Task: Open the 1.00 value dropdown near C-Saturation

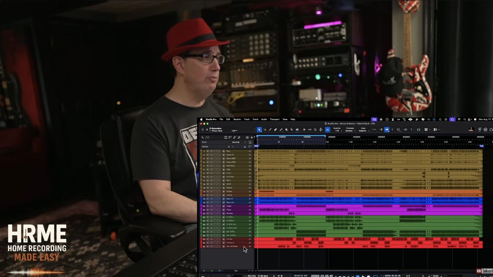Action: coord(234,131)
